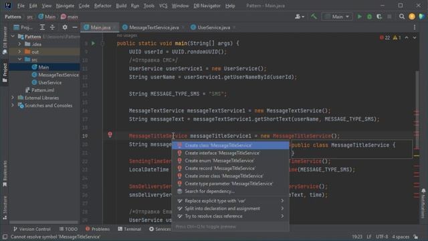Image resolution: width=428 pixels, height=241 pixels.
Task: Click the Project panel horizontal scrollbar
Action: (43, 222)
